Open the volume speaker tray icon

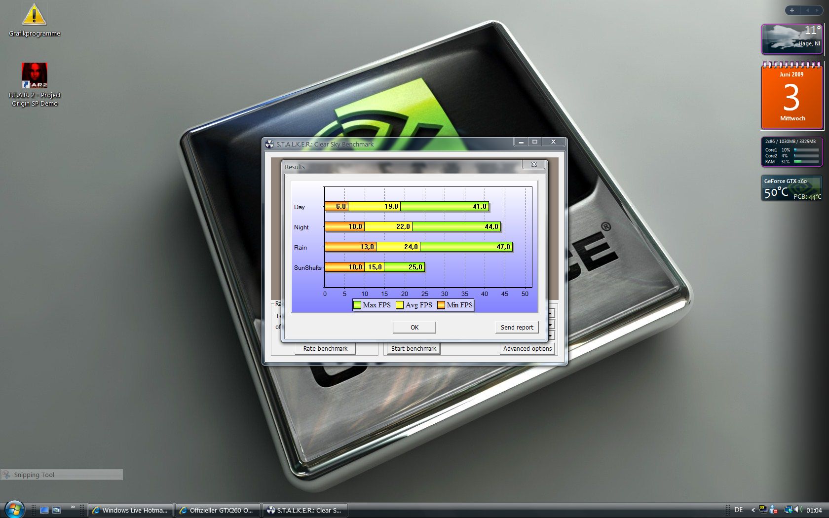tap(798, 510)
